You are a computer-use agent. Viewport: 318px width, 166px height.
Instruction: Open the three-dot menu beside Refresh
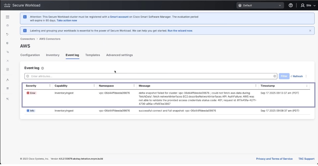tap(306, 76)
